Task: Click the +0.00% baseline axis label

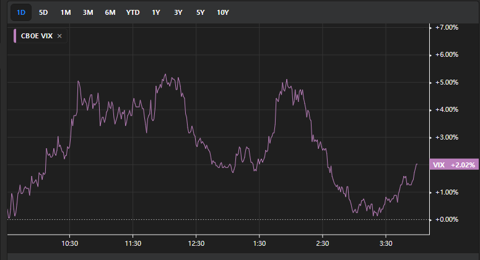Action: click(x=446, y=219)
